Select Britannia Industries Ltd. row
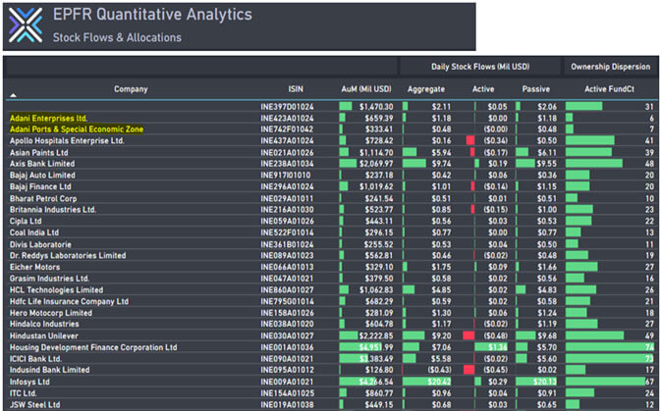Viewport: 660px width, 411px height. [332, 209]
